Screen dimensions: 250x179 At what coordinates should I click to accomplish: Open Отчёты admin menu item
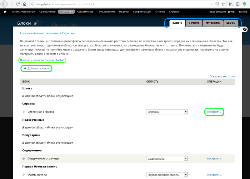pyautogui.click(x=160, y=12)
